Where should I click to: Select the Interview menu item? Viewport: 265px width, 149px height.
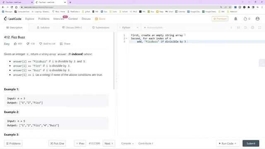coord(59,19)
